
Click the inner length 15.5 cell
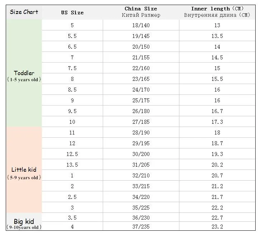pyautogui.click(x=217, y=79)
